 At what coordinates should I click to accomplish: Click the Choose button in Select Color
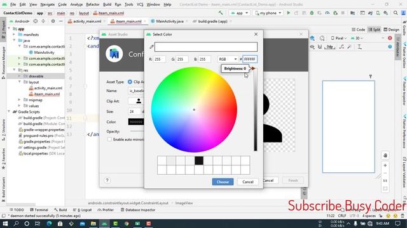[x=223, y=182]
